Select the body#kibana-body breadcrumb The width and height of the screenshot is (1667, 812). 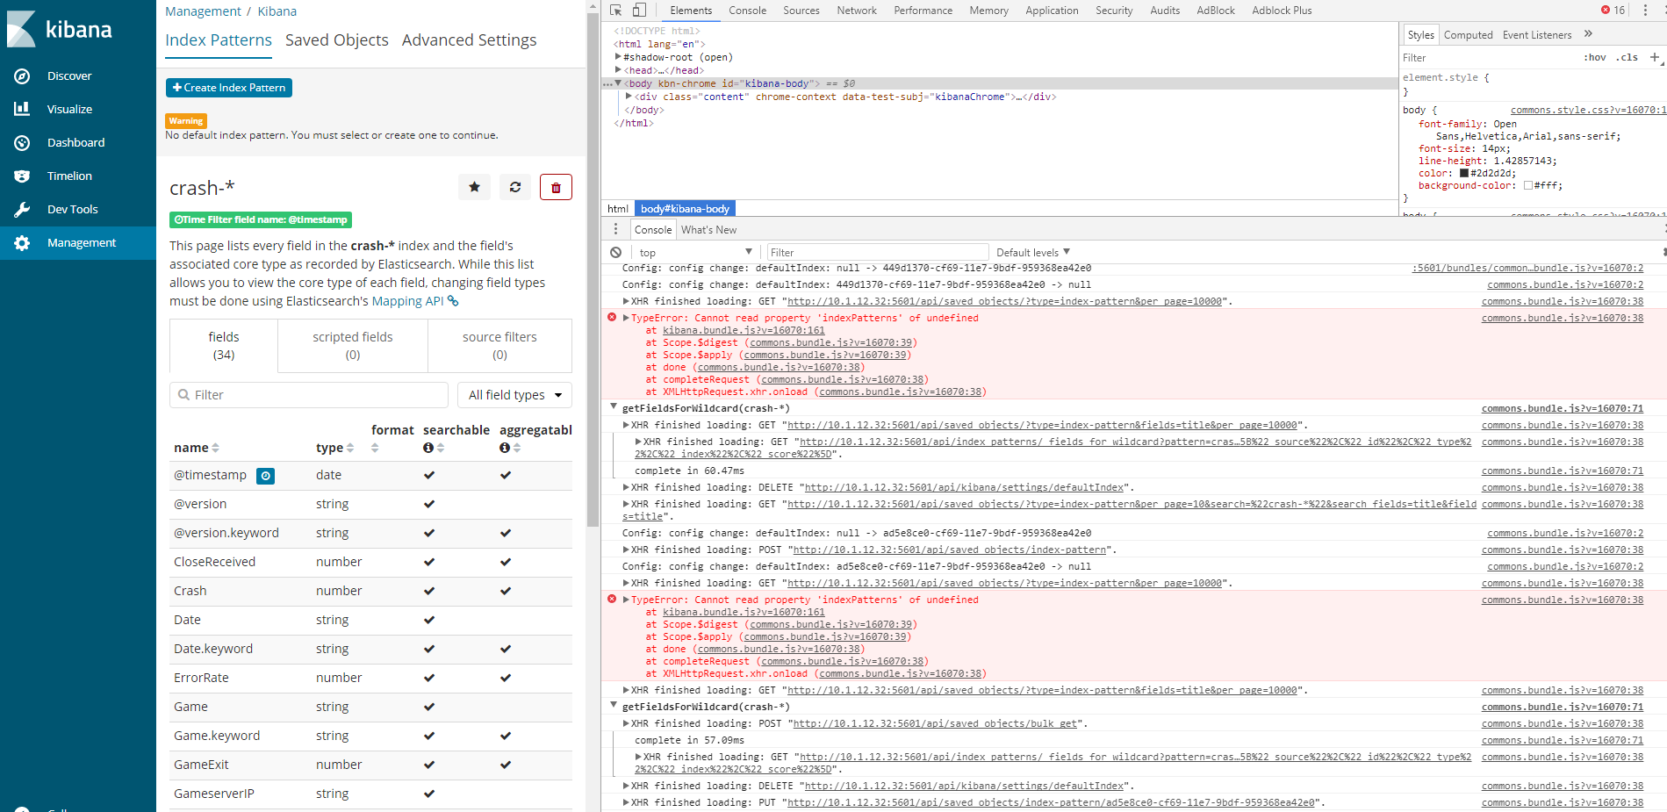(x=685, y=209)
